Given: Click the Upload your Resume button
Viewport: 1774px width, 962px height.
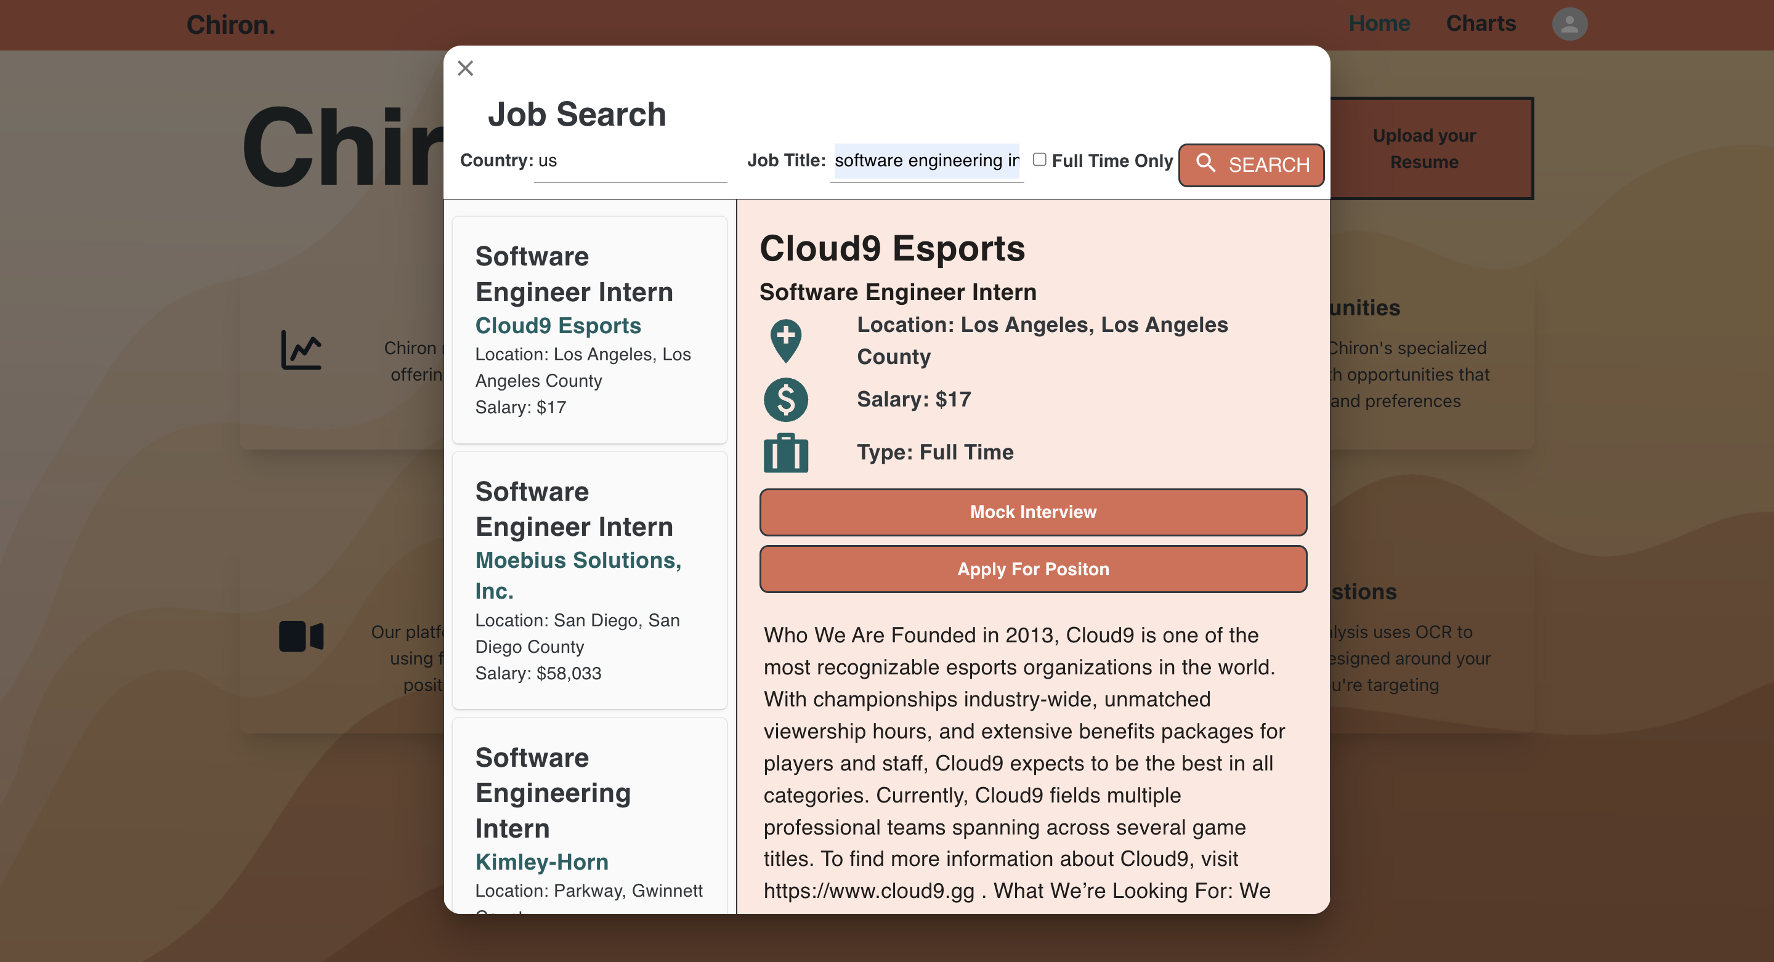Looking at the screenshot, I should 1424,149.
